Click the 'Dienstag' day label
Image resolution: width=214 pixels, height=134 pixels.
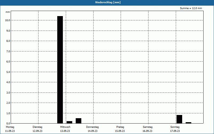pyautogui.click(x=37, y=127)
